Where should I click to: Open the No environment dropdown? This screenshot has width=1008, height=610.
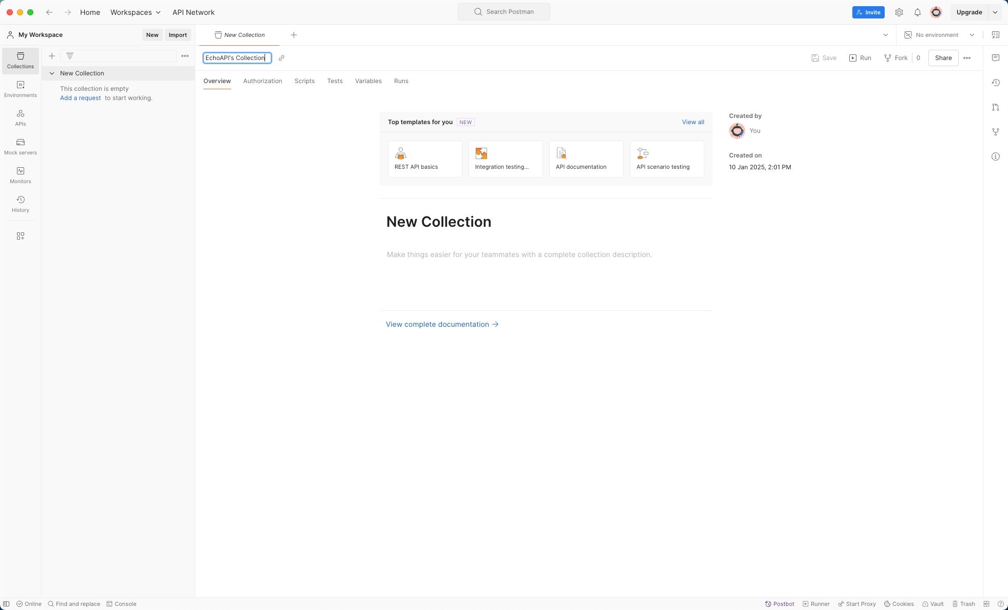[x=939, y=35]
